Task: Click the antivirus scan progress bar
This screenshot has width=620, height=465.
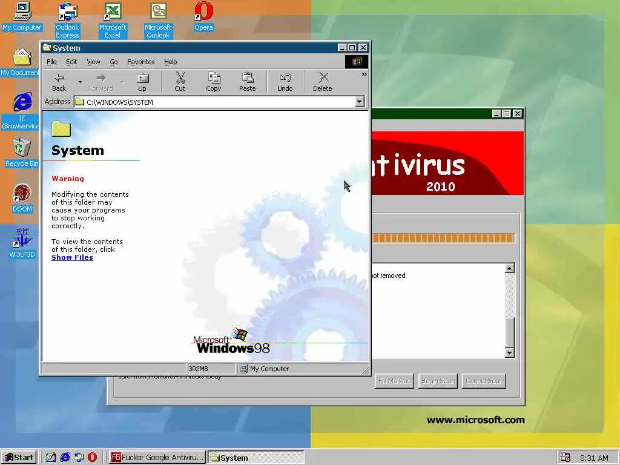Action: [x=443, y=238]
